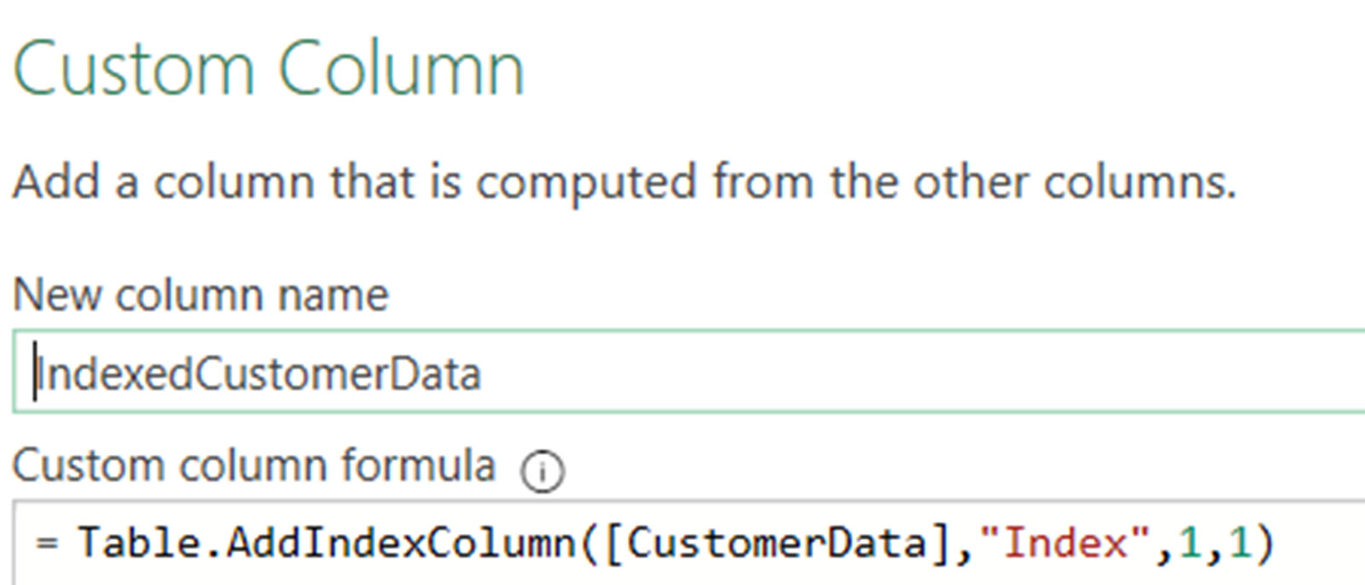Click the closing parenthesis of the formula

(x=1264, y=544)
